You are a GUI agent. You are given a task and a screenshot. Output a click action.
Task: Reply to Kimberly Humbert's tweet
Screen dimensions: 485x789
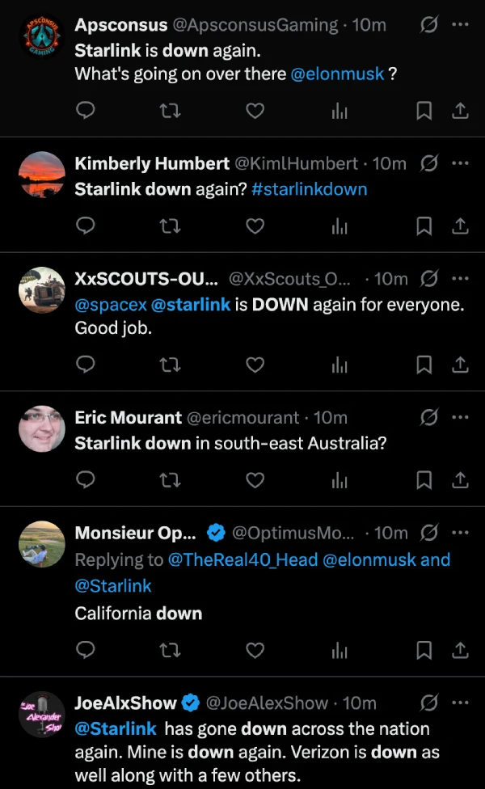[86, 226]
